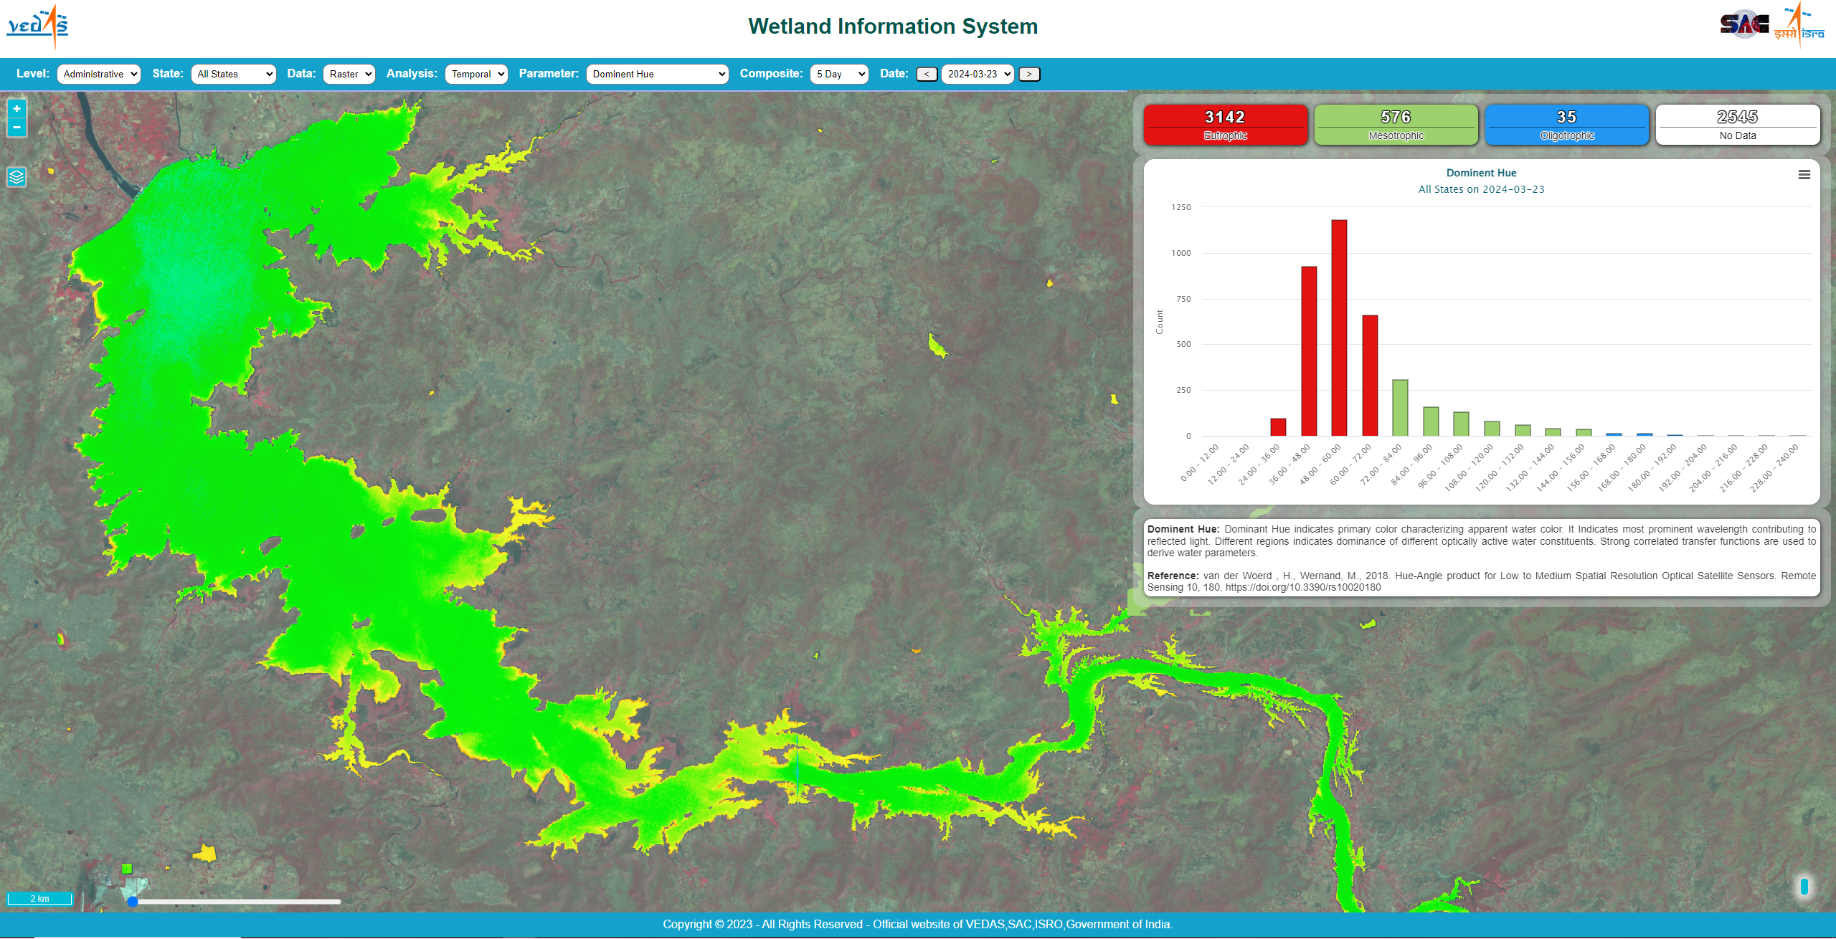Toggle the Data Raster selector
Screen dimensions: 1836x939
coord(350,75)
